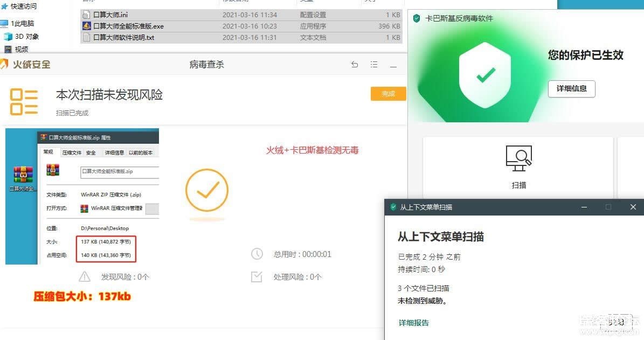
Task: Click the warning triangle beside 发现风险
Action: 85,276
